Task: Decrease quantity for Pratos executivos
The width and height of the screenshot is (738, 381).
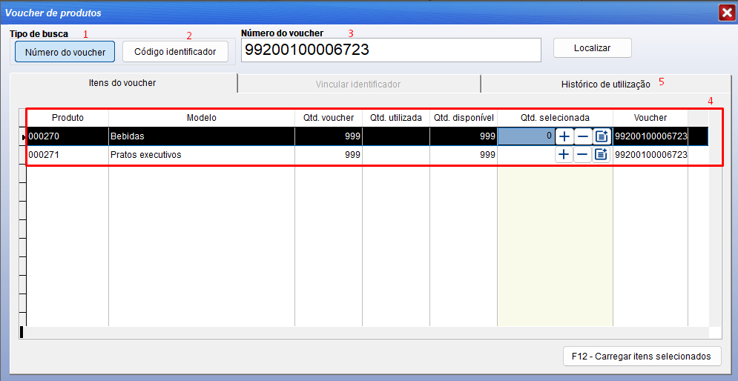Action: [x=583, y=155]
